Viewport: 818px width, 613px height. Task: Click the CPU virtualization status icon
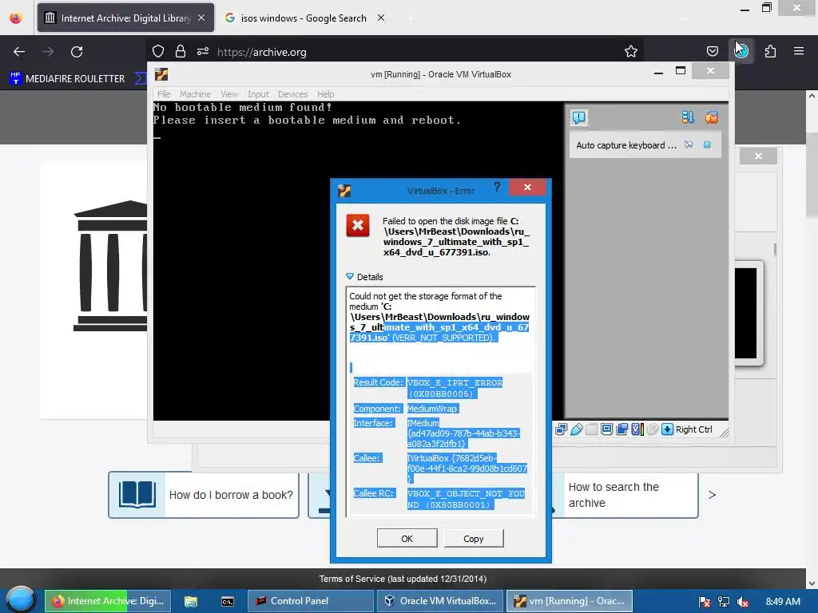[637, 429]
